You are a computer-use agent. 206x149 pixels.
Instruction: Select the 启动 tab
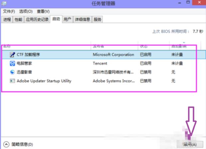[56, 19]
